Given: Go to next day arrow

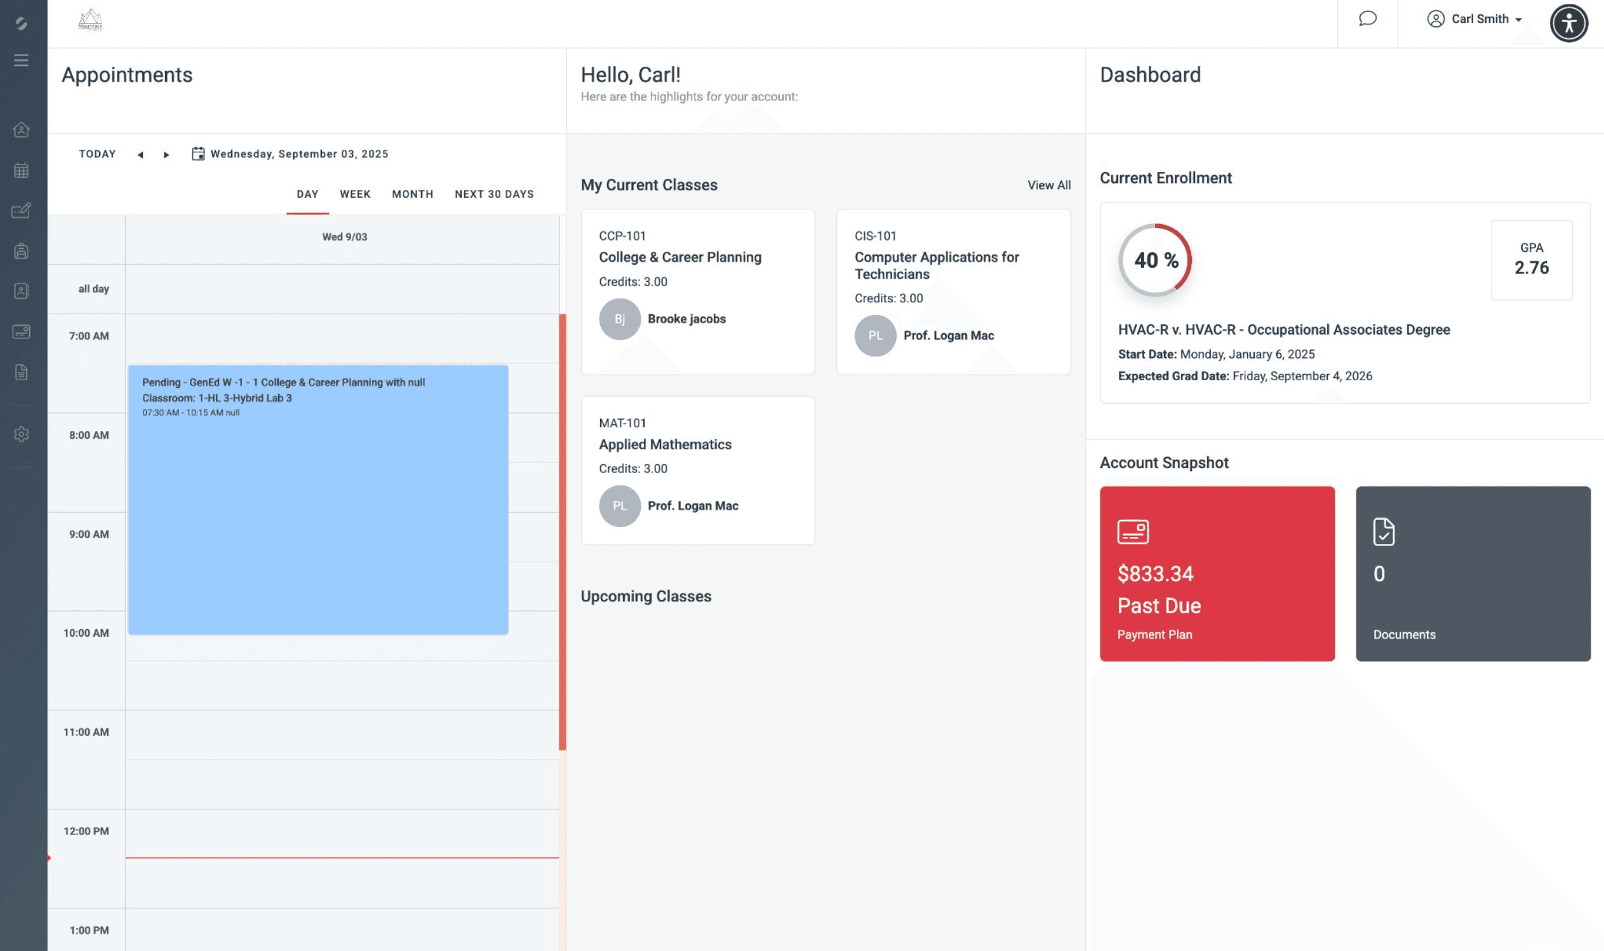Looking at the screenshot, I should 166,154.
